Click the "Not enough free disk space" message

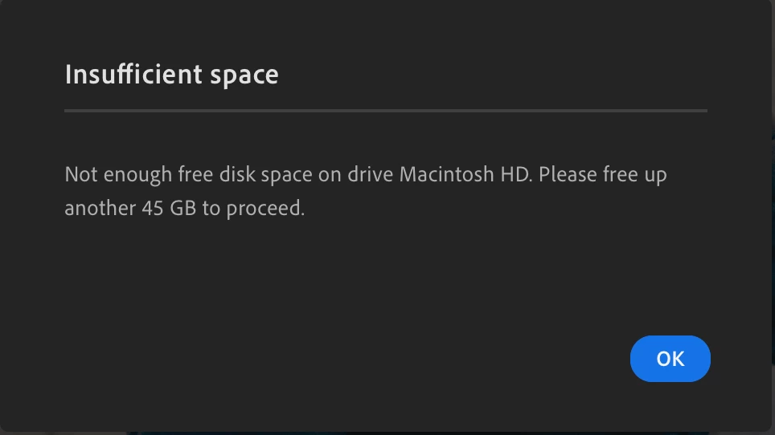(x=366, y=191)
